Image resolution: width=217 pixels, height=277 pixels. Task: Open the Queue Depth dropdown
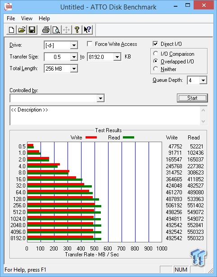203,80
